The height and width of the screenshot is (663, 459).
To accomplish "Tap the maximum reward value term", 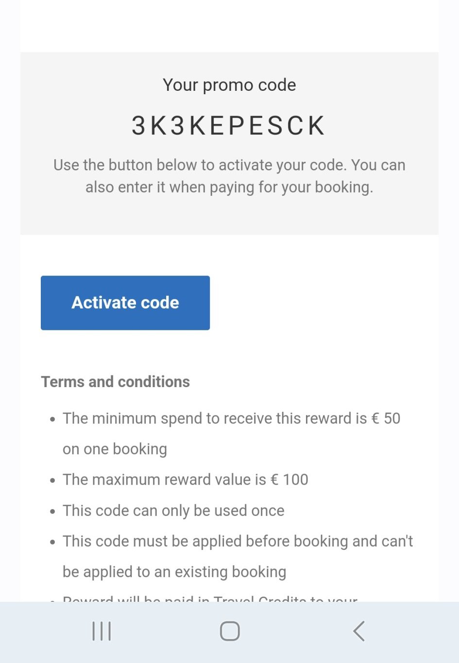I will (x=186, y=480).
